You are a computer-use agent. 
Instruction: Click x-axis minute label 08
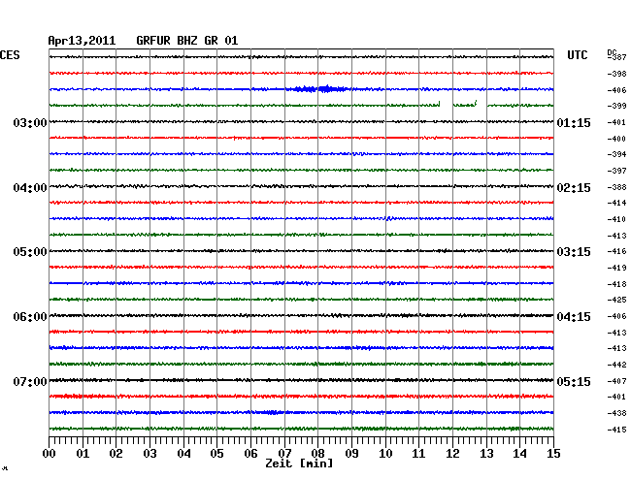pos(317,454)
